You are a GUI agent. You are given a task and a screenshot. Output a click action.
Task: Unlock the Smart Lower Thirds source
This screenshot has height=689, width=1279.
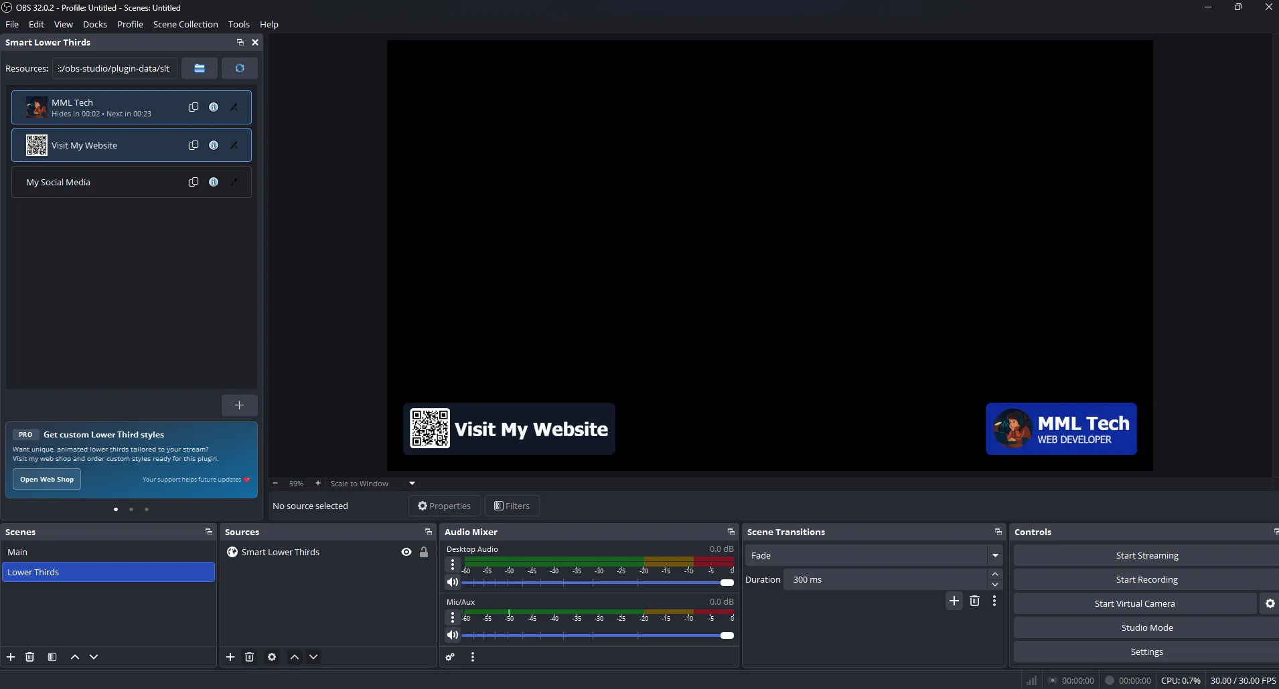pos(425,552)
